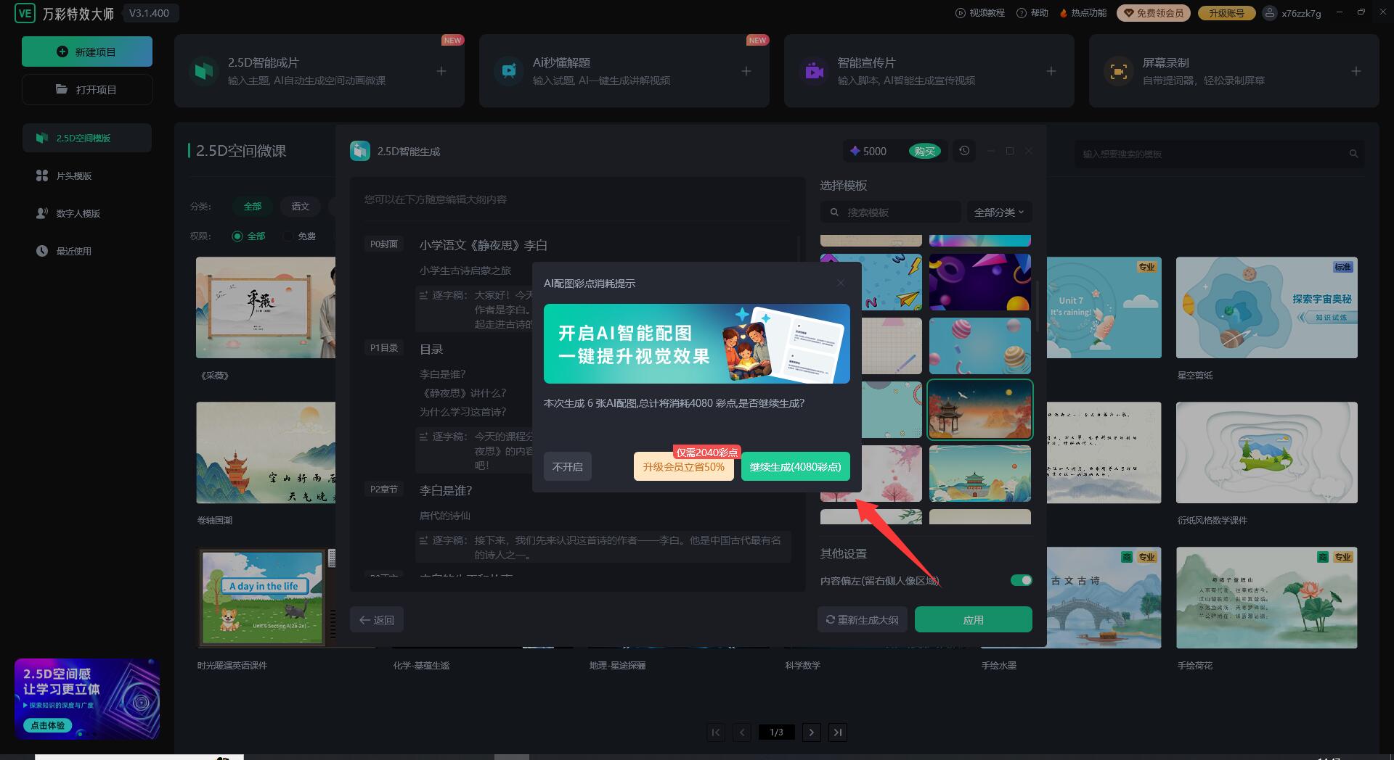Screen dimensions: 1394x760
Task: Select the sunset pavilion template thumbnail
Action: [979, 410]
